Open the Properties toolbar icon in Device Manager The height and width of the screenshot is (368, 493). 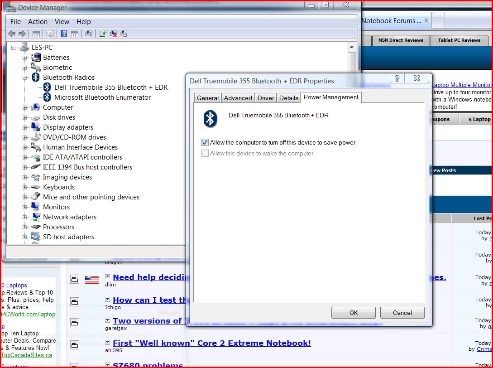point(50,34)
